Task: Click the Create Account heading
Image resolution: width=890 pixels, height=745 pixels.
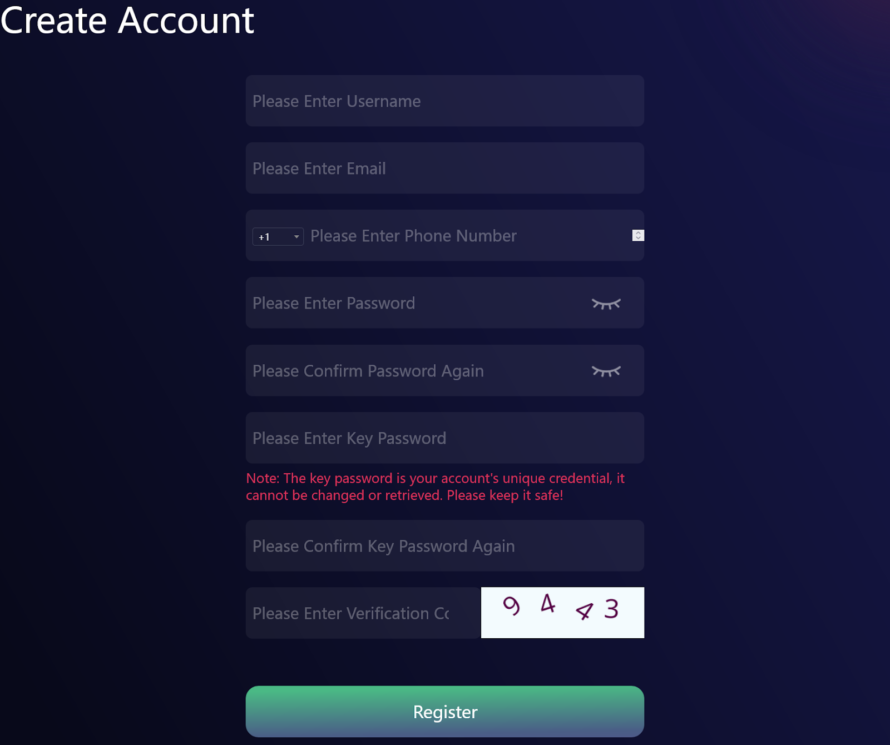Action: coord(127,21)
